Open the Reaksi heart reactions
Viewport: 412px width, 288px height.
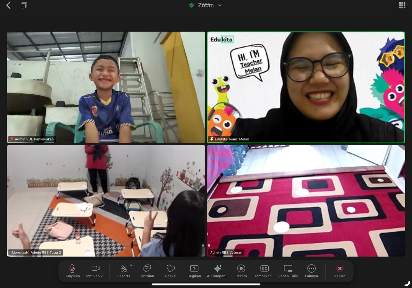[171, 271]
